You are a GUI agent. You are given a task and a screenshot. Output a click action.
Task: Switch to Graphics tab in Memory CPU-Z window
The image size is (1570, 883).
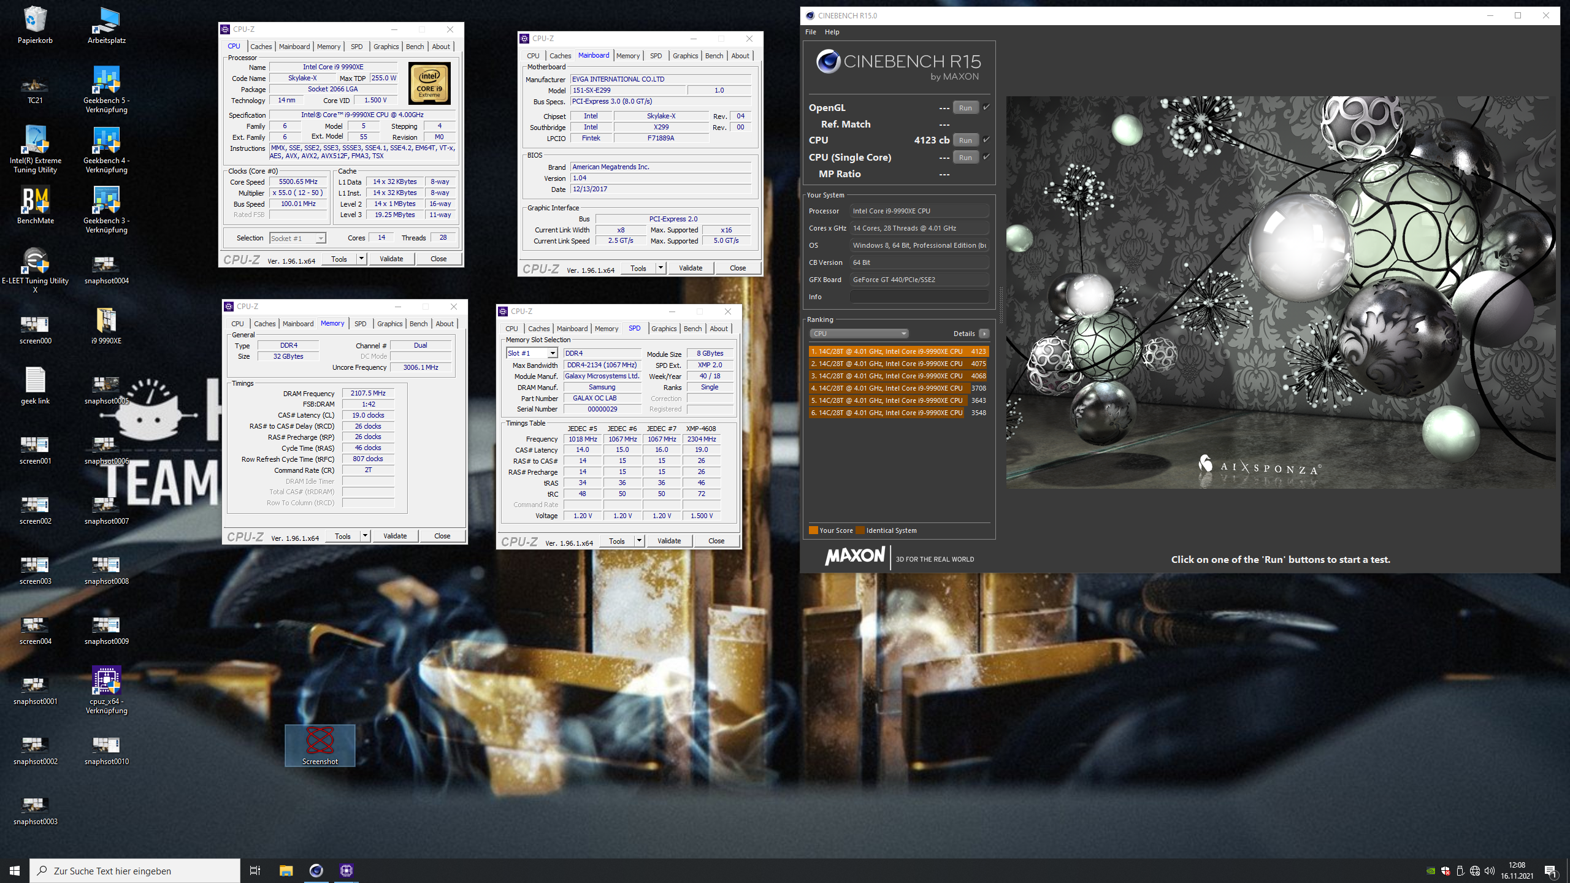pyautogui.click(x=389, y=324)
